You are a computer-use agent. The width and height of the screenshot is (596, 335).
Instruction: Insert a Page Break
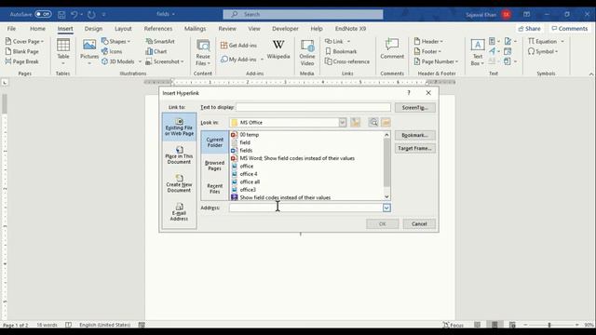click(22, 61)
